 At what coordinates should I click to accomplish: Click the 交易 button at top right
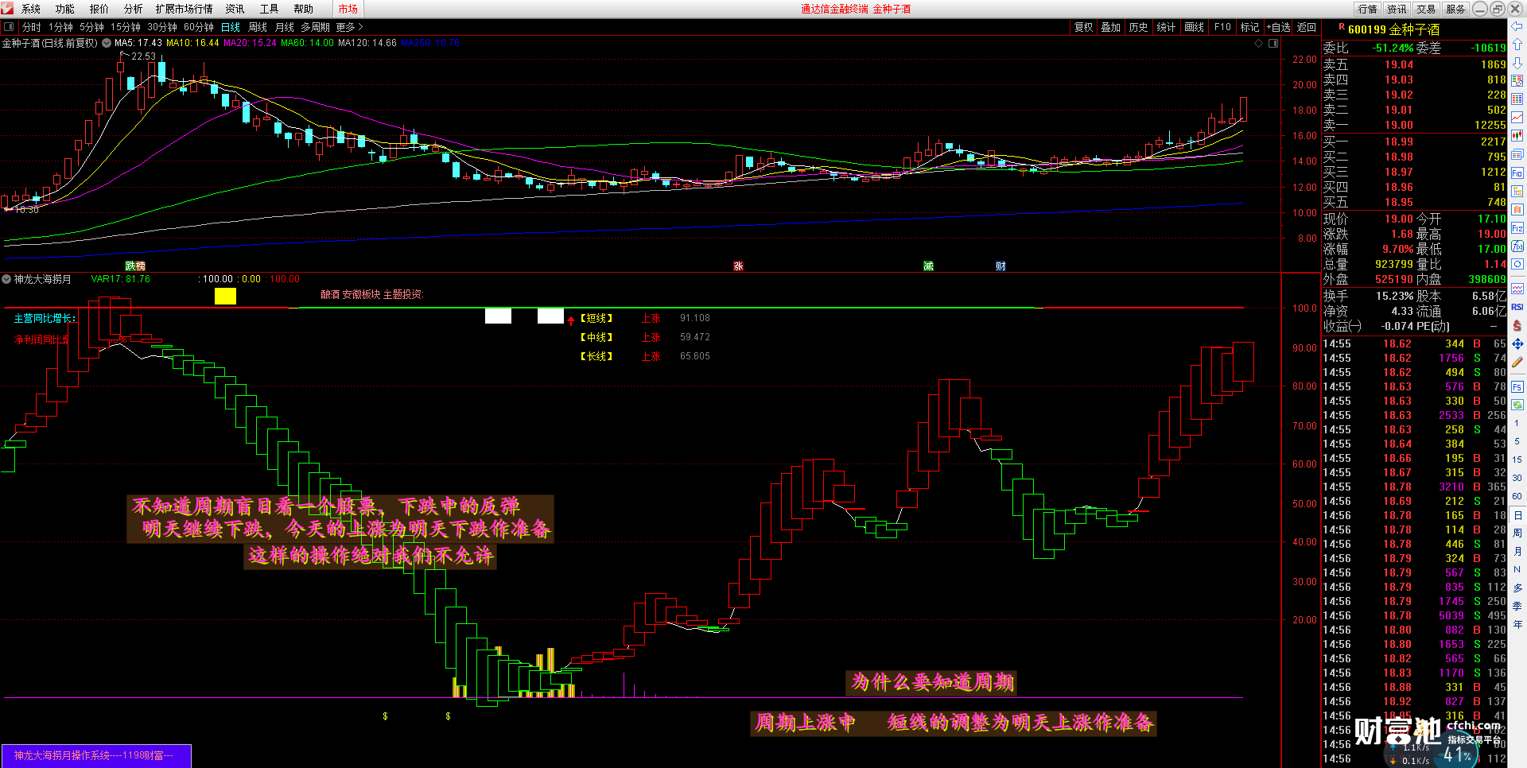click(x=1426, y=9)
